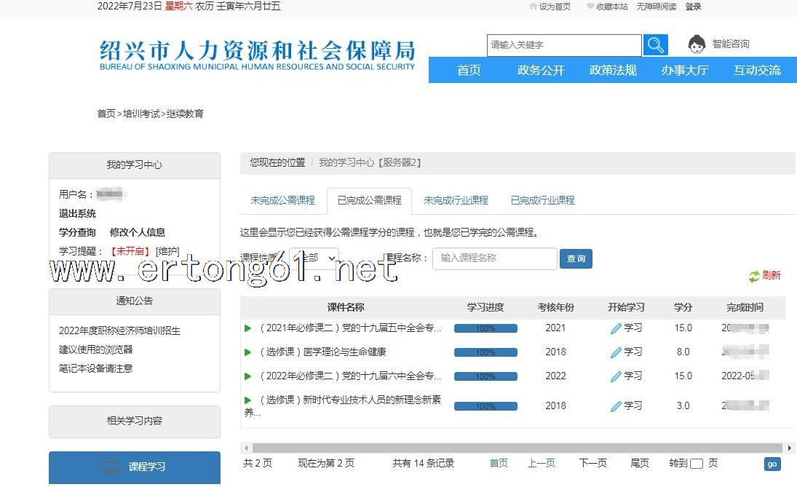
Task: Click the 课程名称 input field
Action: coord(495,258)
